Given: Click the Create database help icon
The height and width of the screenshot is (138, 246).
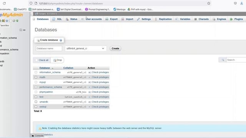Looking at the screenshot, I should pos(61,40).
